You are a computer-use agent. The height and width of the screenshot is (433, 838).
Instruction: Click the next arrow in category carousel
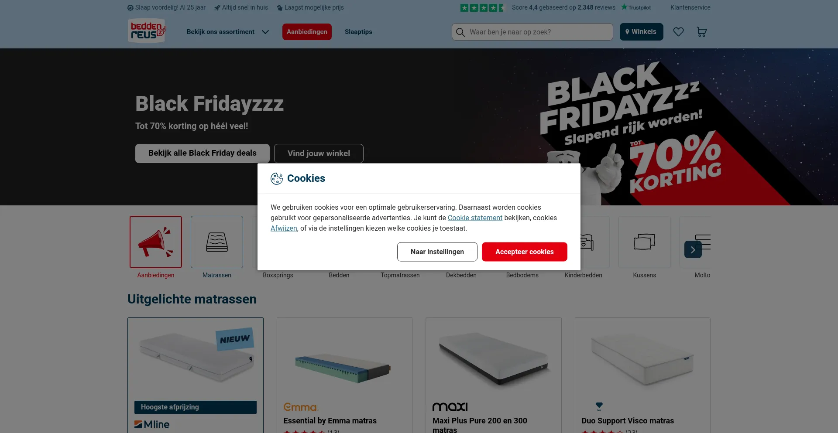click(693, 249)
